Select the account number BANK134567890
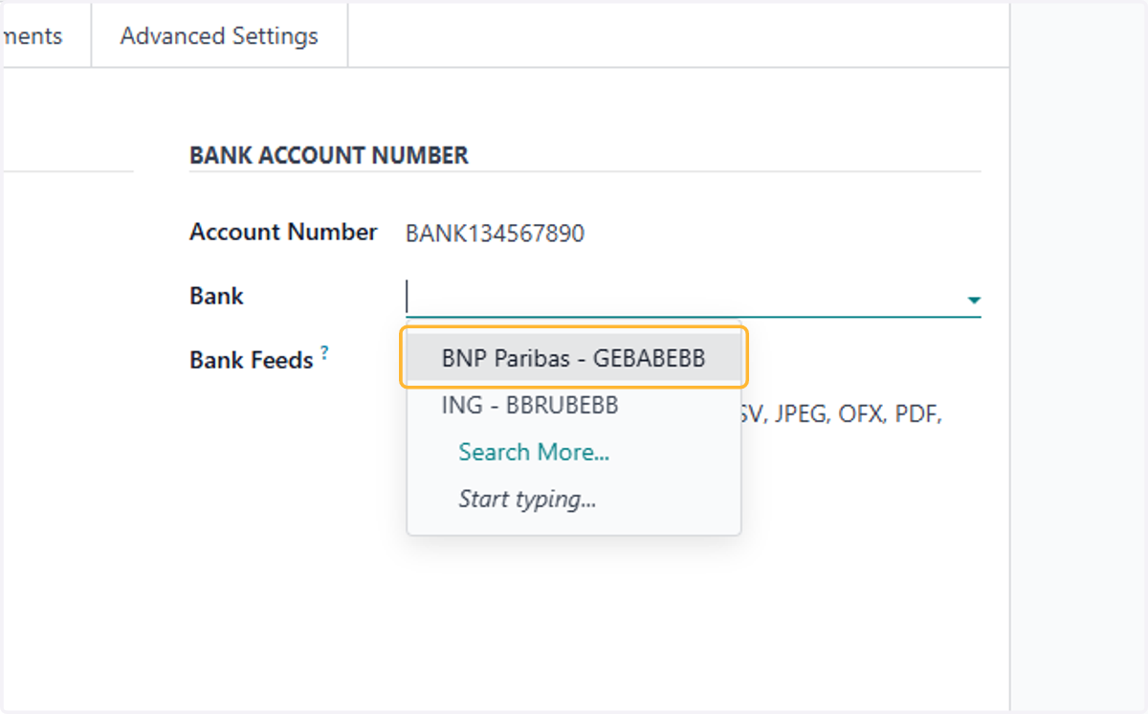This screenshot has width=1148, height=714. (x=495, y=234)
